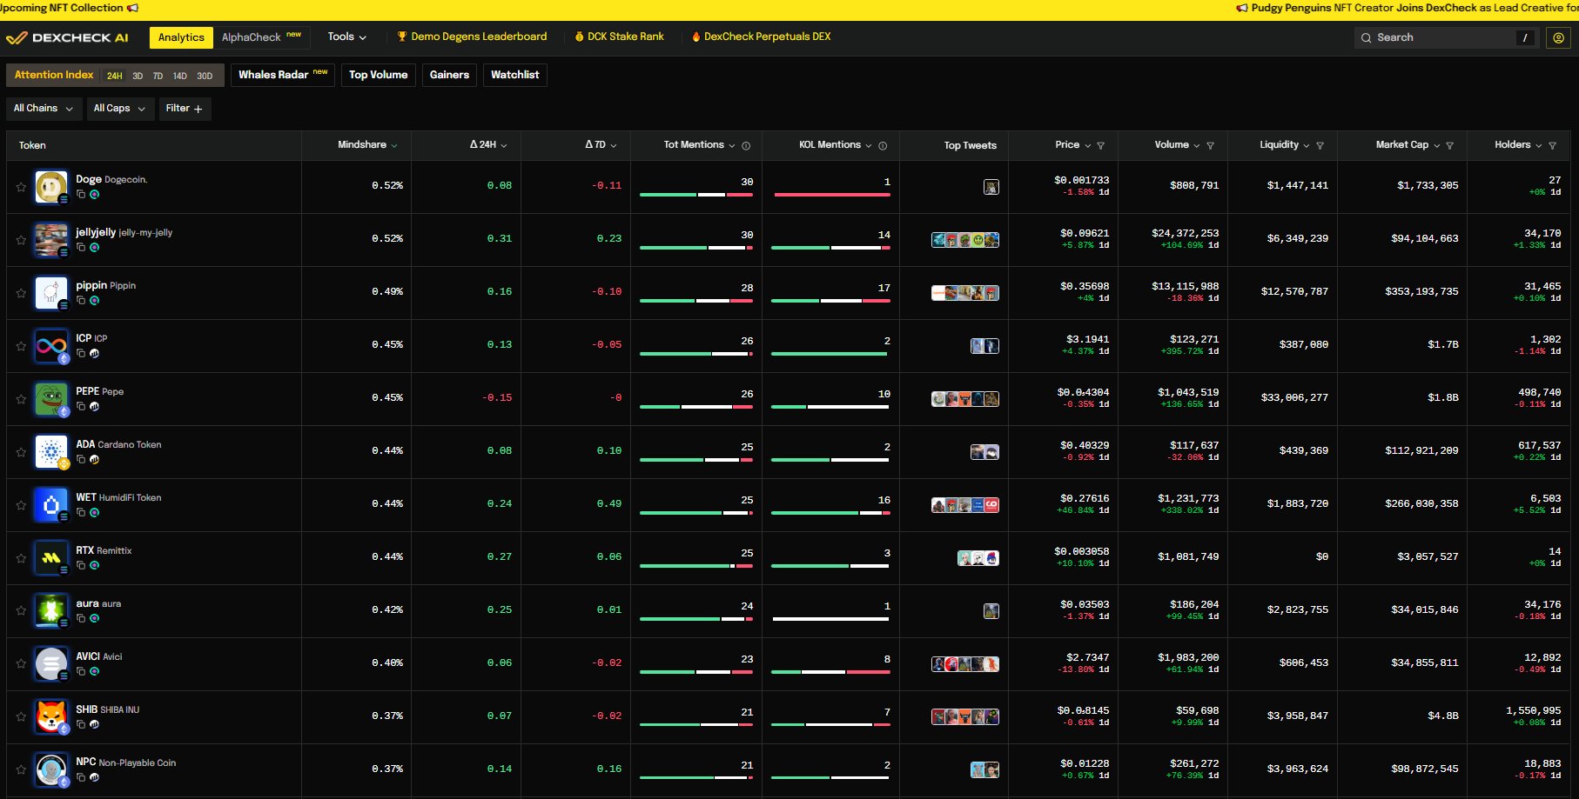Open the user profile icon
This screenshot has height=799, width=1579.
coord(1558,37)
